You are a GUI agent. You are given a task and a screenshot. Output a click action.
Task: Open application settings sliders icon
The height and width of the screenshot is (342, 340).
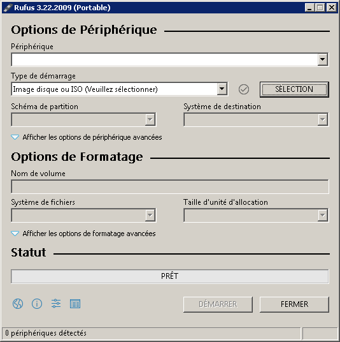[x=56, y=303]
